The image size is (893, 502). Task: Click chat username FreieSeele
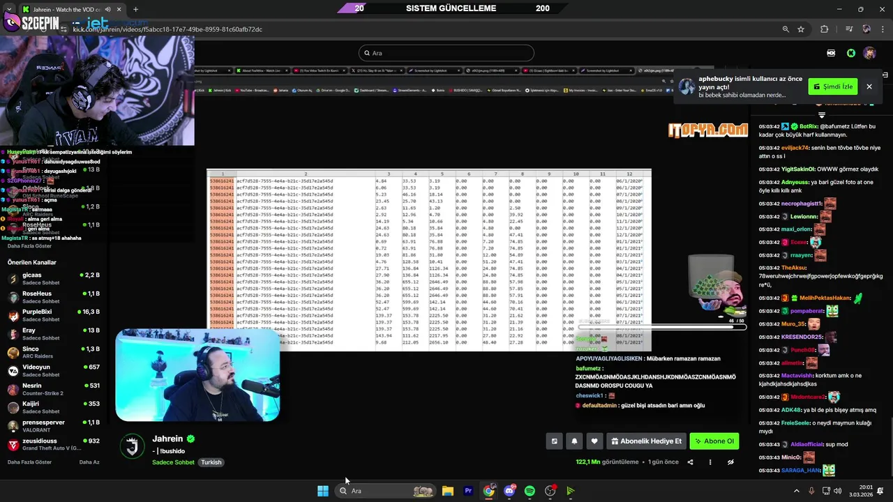coord(795,423)
